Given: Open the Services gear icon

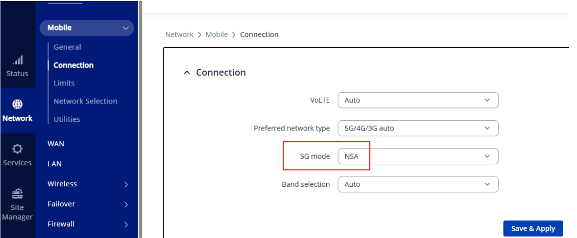Looking at the screenshot, I should click(x=17, y=149).
